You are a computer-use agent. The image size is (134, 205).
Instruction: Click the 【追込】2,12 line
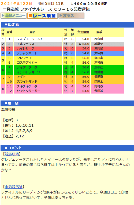click(x=13, y=136)
